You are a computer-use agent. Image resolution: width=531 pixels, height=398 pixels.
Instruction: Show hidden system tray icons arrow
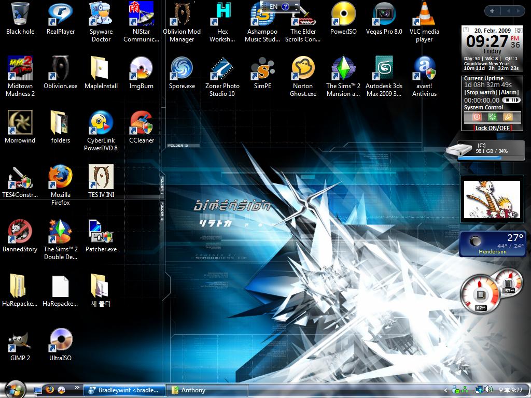click(445, 390)
